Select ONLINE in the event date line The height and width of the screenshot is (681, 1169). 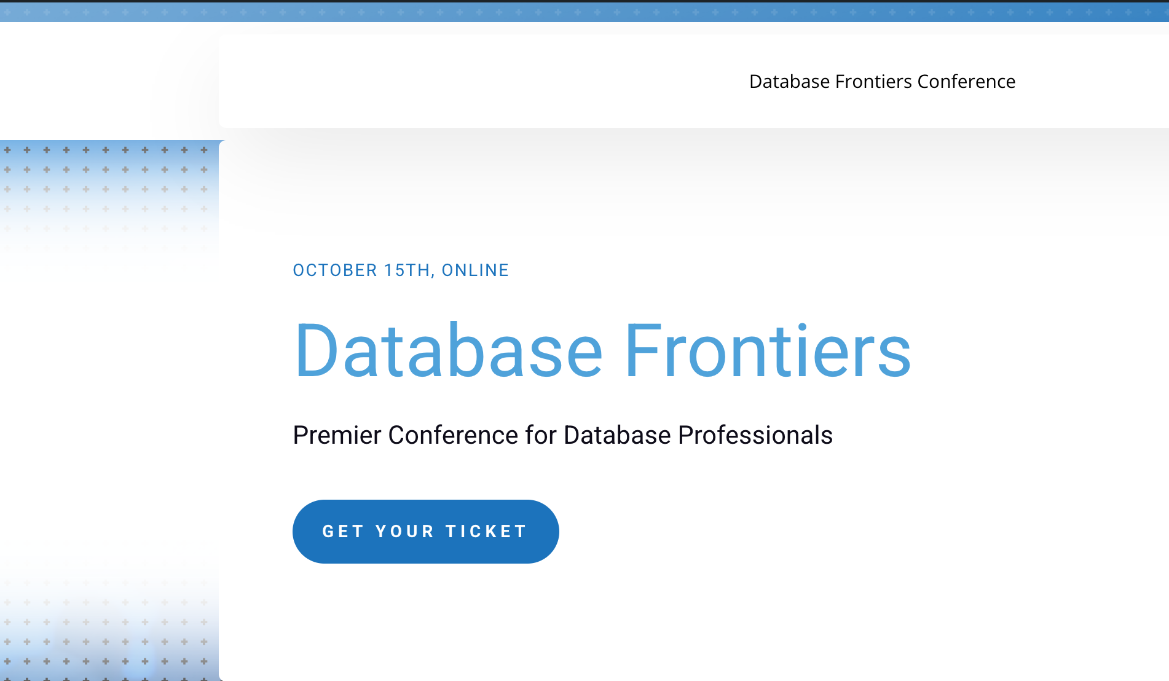click(476, 270)
